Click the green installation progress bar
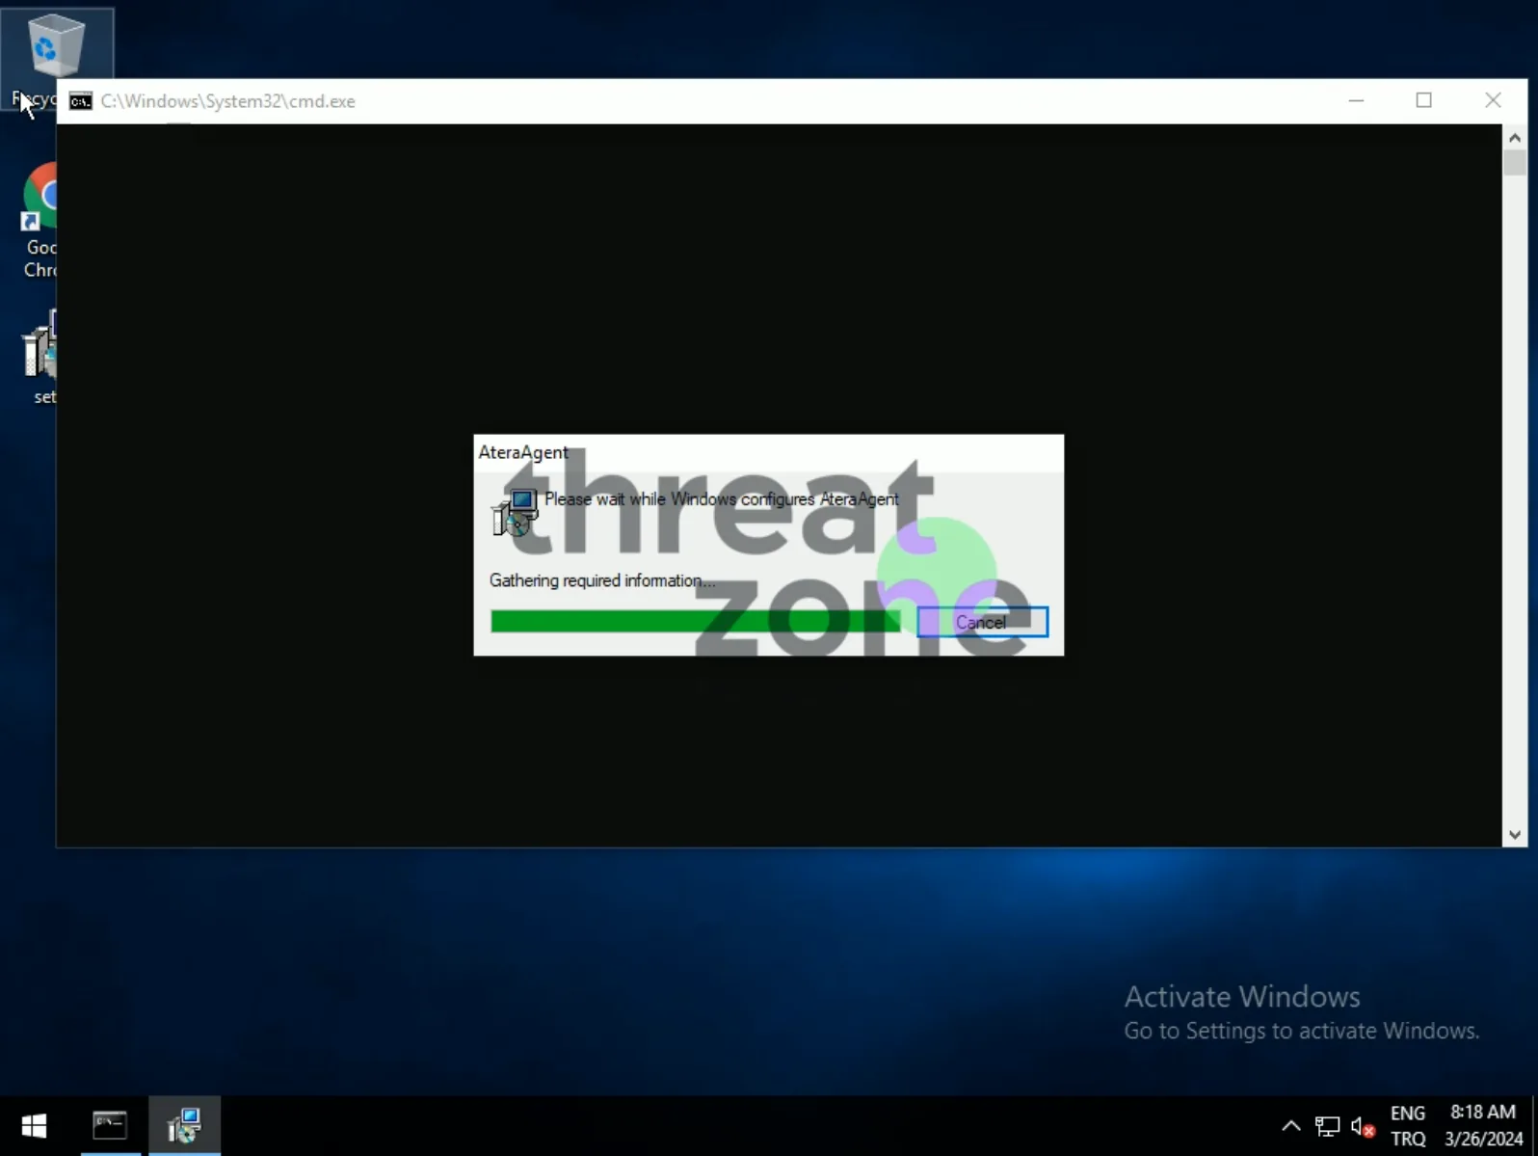 coord(695,622)
